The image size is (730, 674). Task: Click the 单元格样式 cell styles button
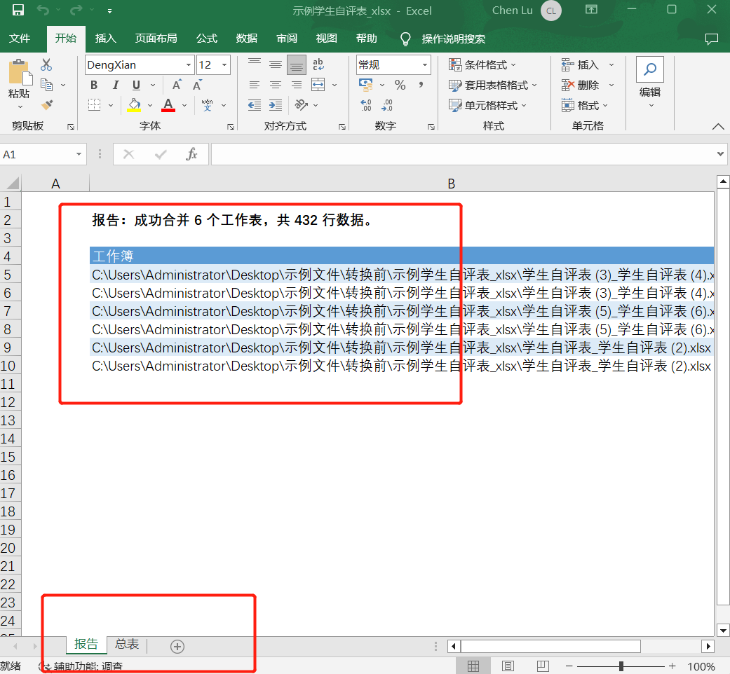pos(482,105)
